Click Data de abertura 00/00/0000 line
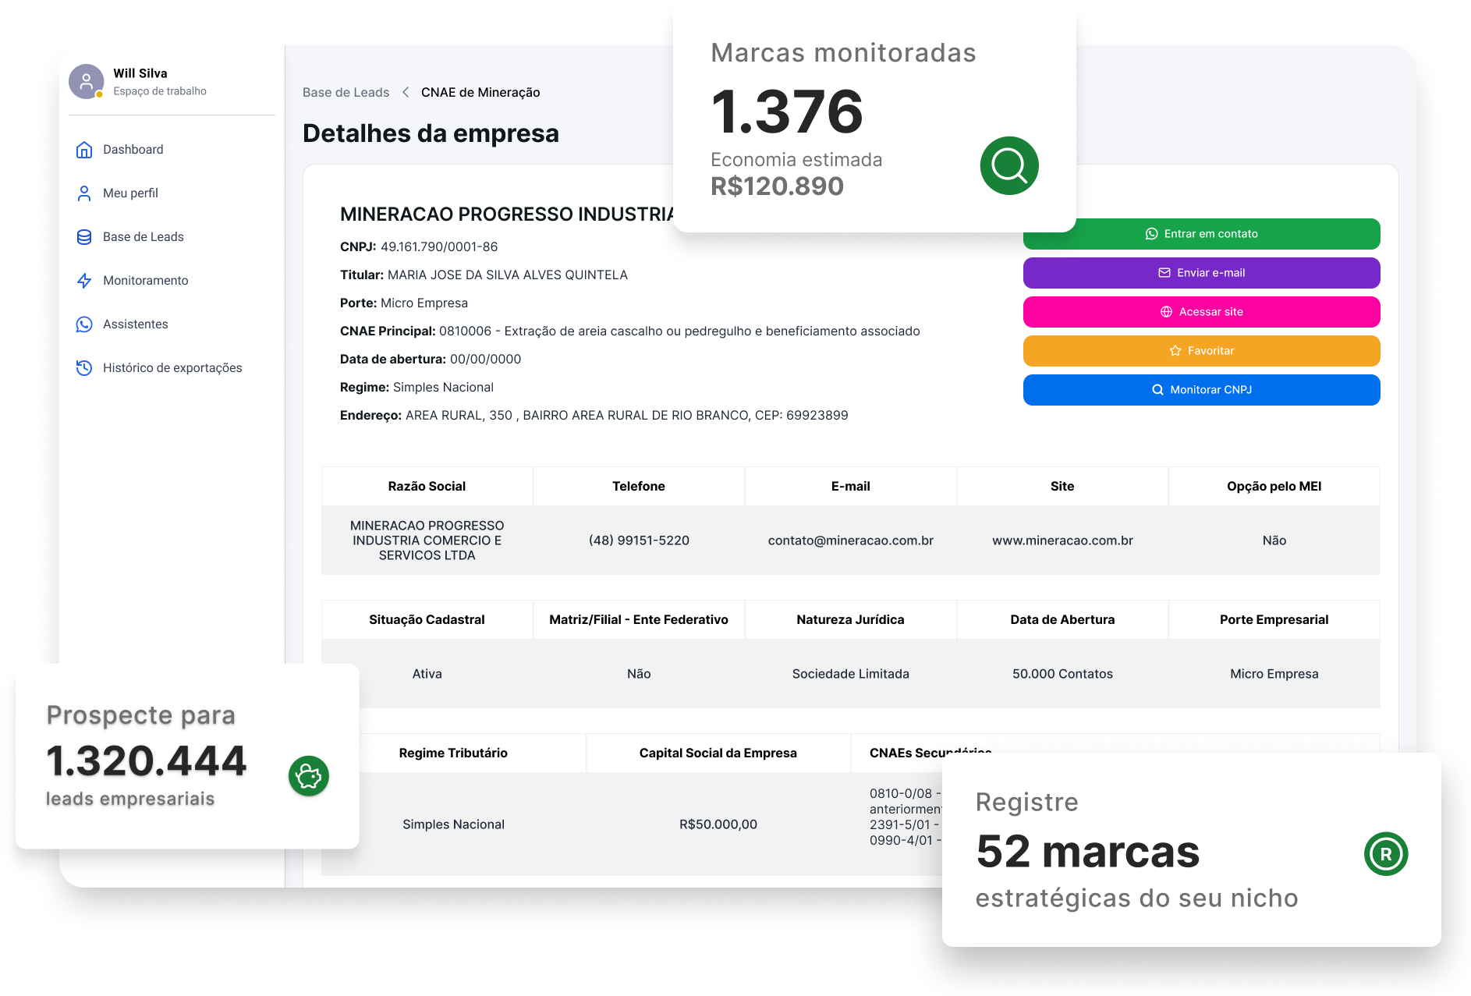Image resolution: width=1471 pixels, height=996 pixels. click(431, 360)
